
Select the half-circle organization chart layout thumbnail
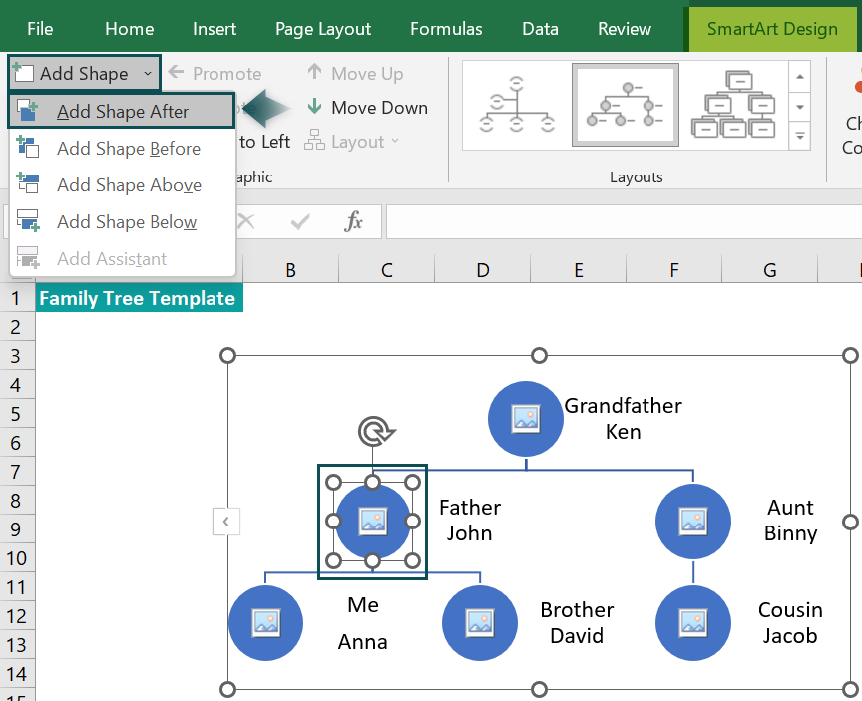[x=516, y=105]
